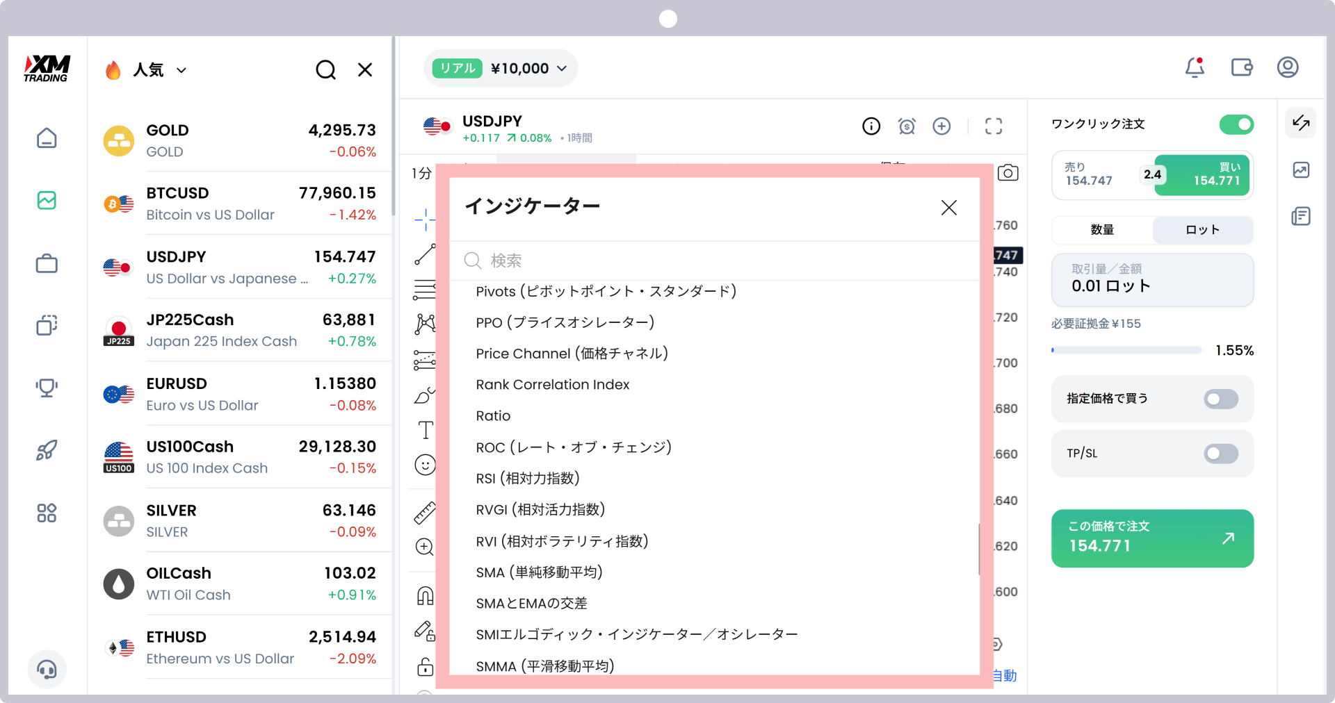Open GOLD in the symbol list

click(240, 141)
